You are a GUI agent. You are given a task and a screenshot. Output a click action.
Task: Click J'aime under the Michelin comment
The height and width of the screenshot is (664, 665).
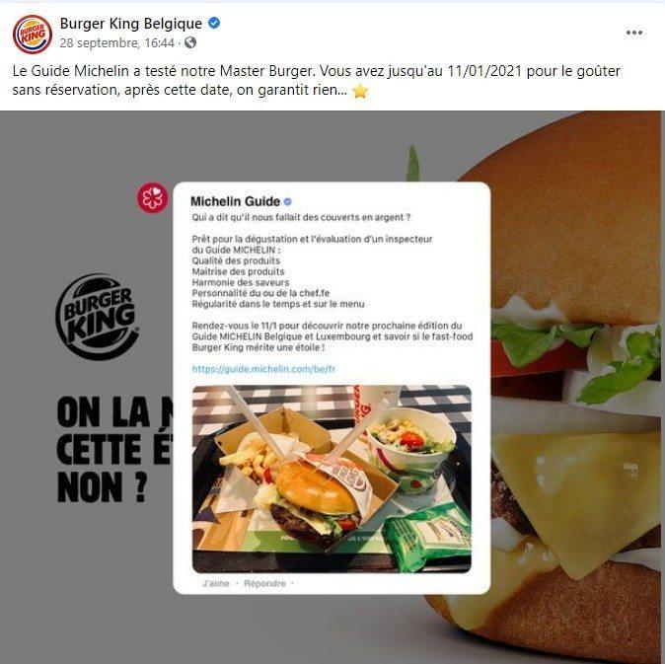[x=216, y=583]
